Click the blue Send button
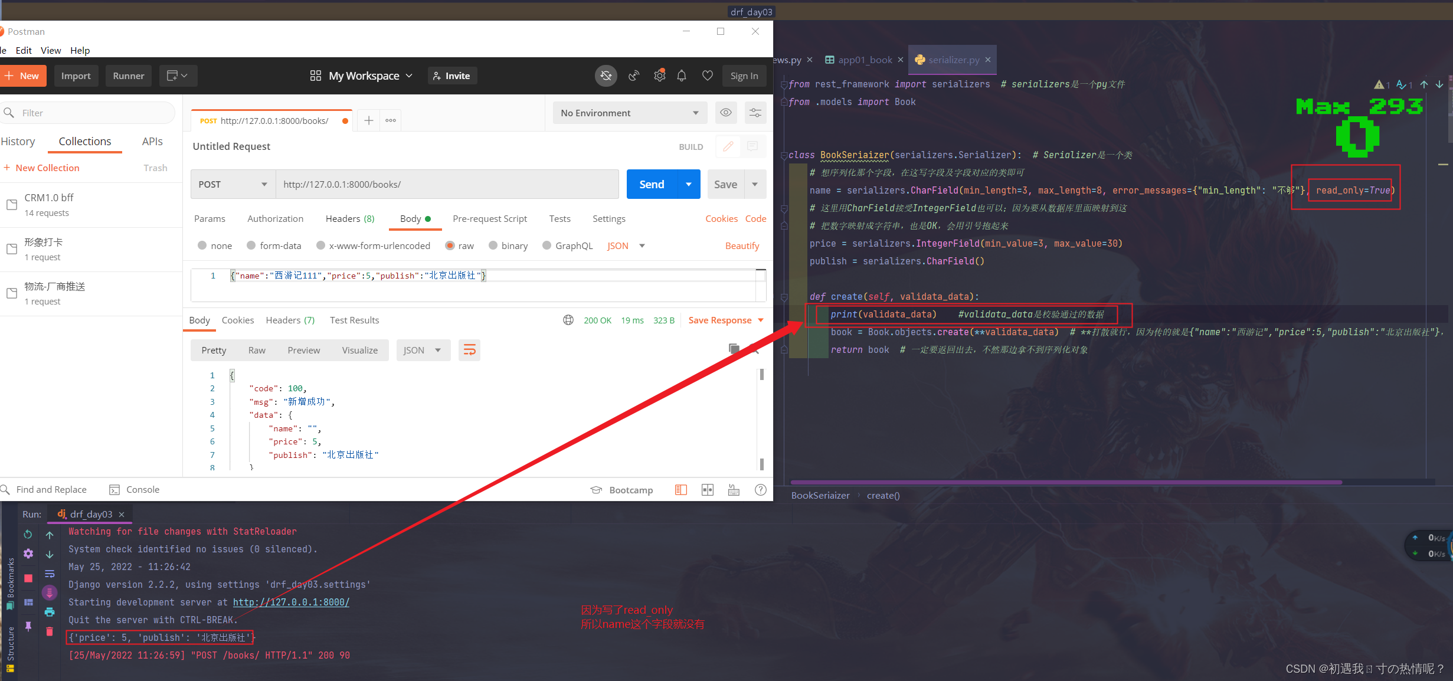This screenshot has height=681, width=1453. pos(652,184)
